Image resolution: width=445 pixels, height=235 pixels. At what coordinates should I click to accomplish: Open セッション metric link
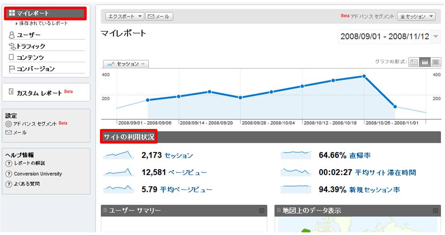[179, 155]
